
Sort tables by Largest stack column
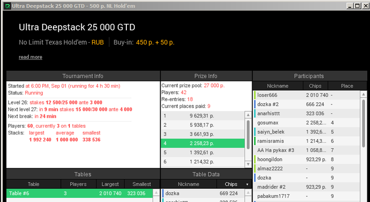tap(110, 184)
